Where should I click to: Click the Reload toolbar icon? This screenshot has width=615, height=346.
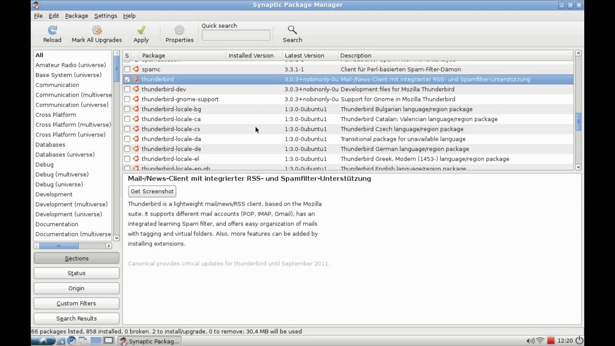(x=52, y=30)
